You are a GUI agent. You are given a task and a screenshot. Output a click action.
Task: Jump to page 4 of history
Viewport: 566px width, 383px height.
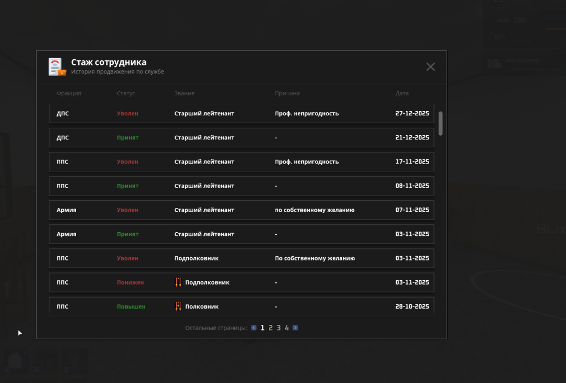tap(287, 328)
